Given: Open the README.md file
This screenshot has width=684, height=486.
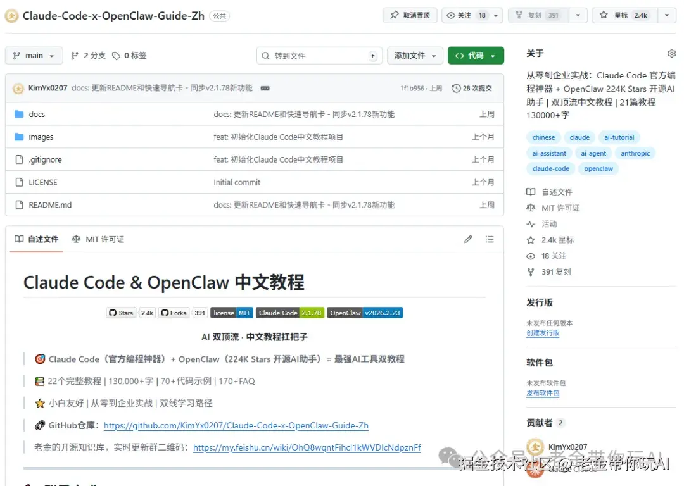Looking at the screenshot, I should click(50, 205).
